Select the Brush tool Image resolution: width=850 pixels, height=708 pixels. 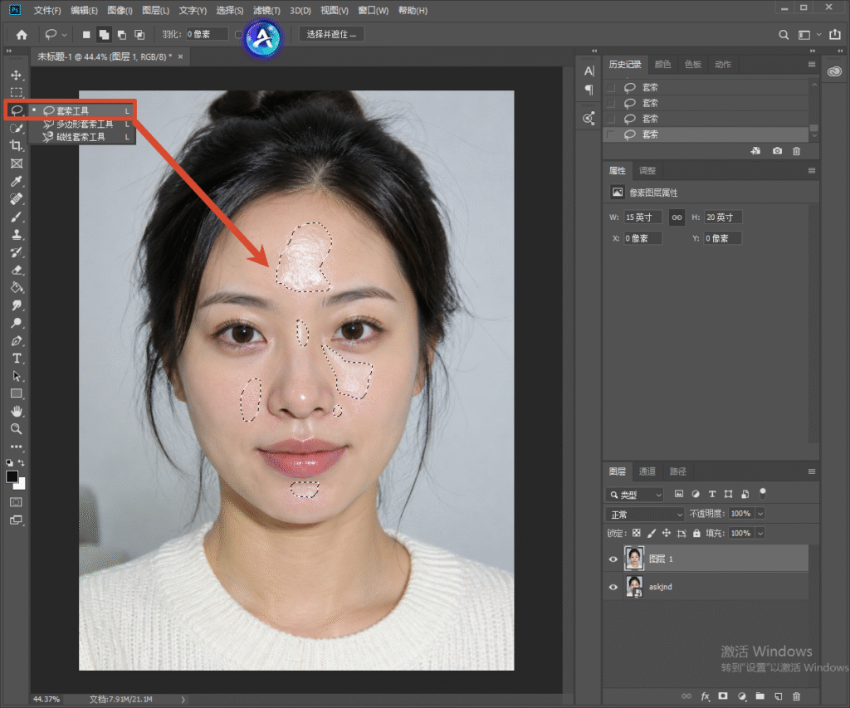click(17, 217)
